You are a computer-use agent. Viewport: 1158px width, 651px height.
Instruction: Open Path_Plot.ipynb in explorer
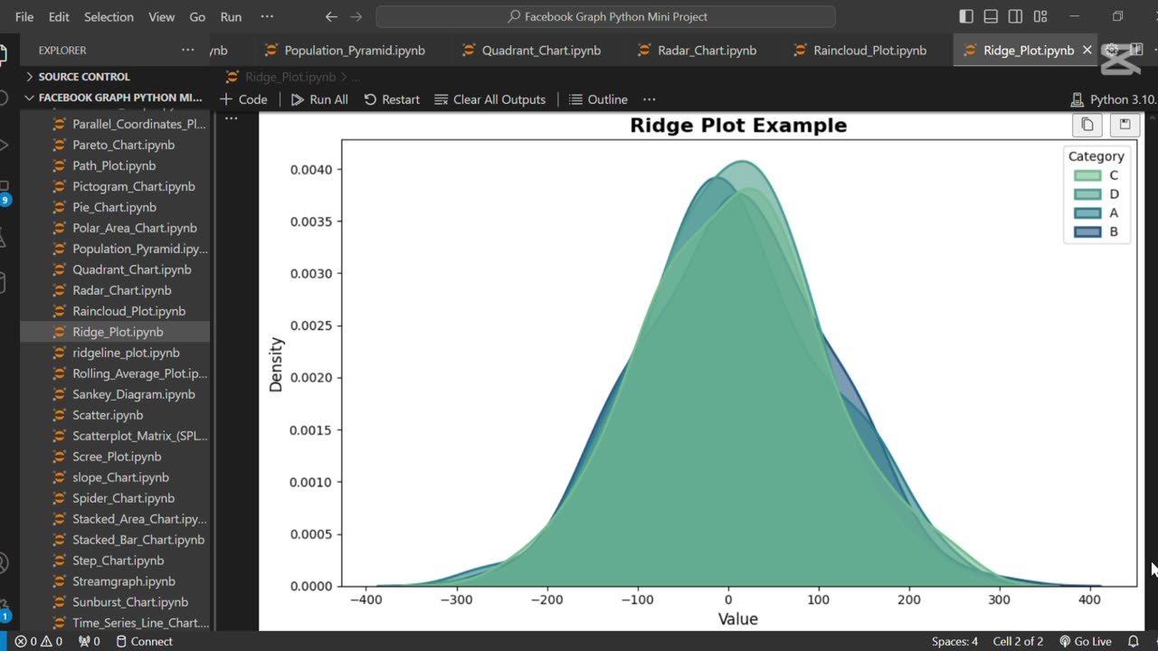pyautogui.click(x=114, y=165)
